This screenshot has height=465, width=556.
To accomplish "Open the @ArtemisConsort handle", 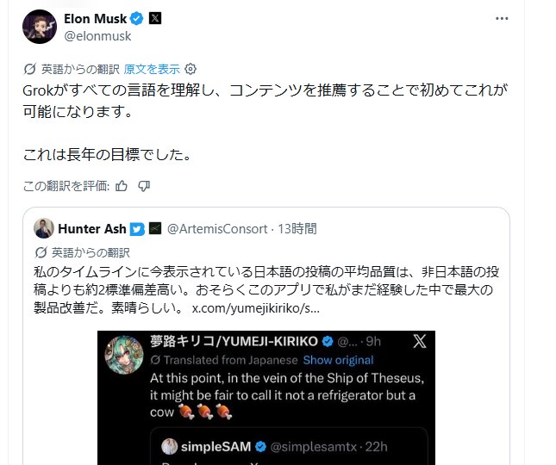I will [216, 229].
